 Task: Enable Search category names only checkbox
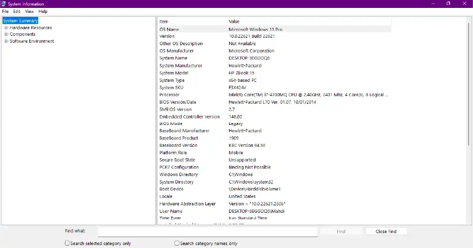177,244
